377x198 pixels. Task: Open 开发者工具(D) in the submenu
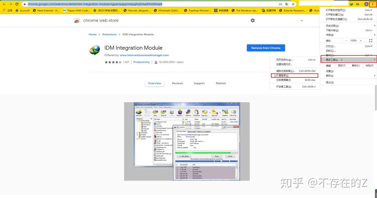[x=295, y=87]
